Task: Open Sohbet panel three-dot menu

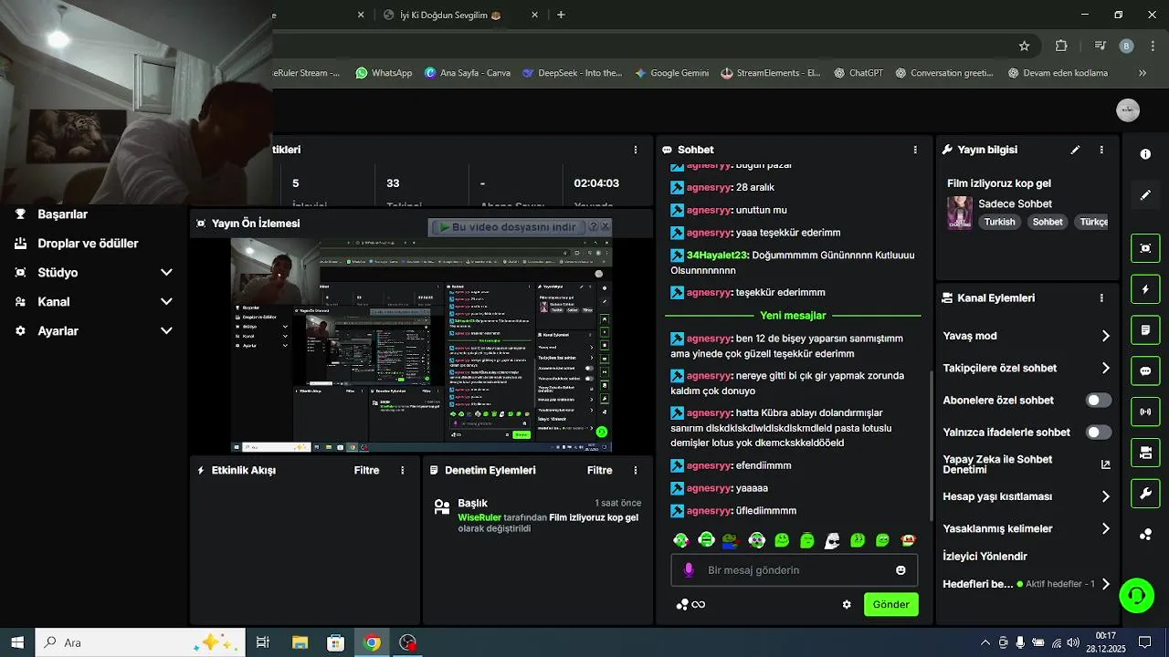Action: point(915,150)
